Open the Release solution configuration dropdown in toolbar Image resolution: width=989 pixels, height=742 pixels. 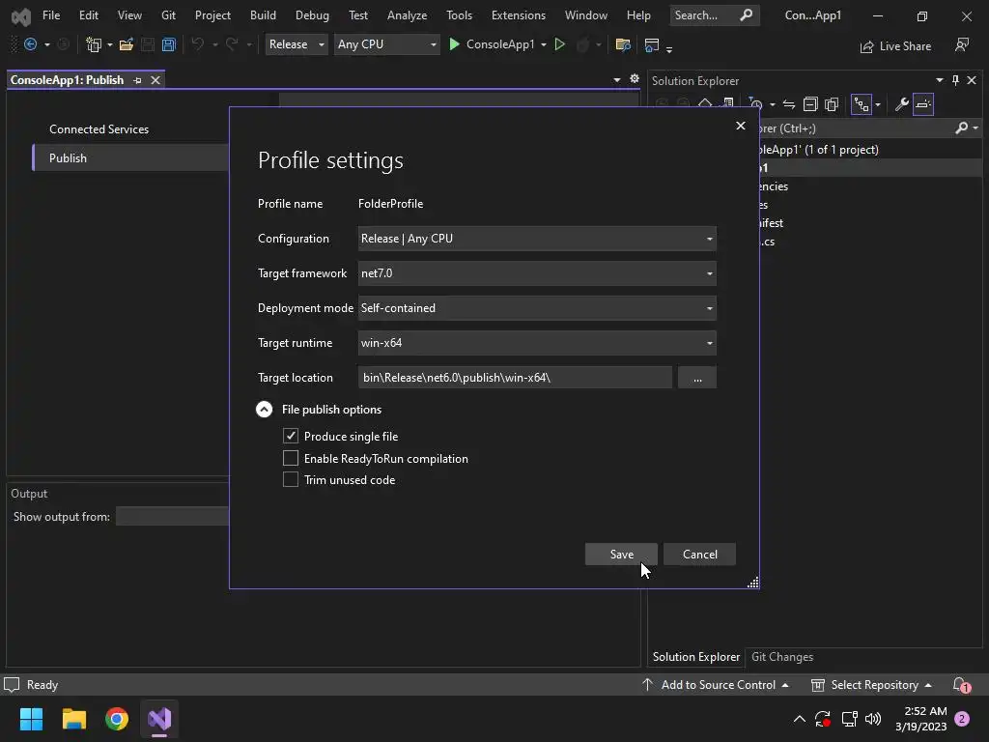coord(297,44)
